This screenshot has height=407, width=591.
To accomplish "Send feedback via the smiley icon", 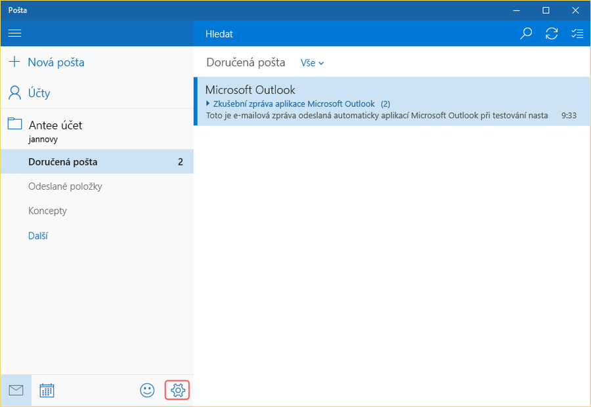I will (147, 391).
